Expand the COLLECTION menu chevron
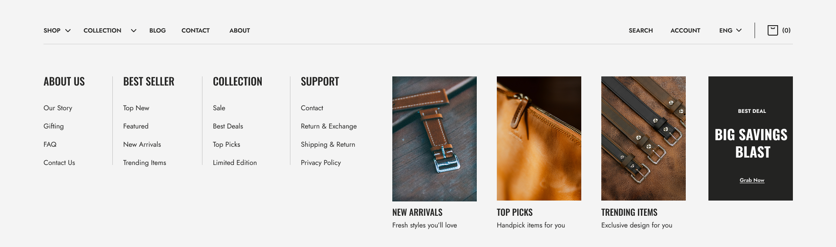Screen dimensions: 836x247 pyautogui.click(x=134, y=30)
